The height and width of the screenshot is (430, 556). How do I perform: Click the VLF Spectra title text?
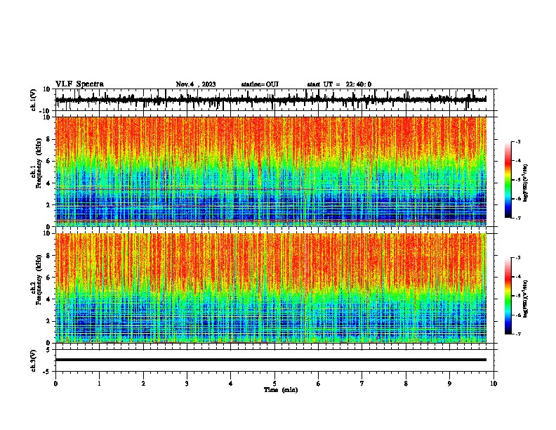coord(79,84)
